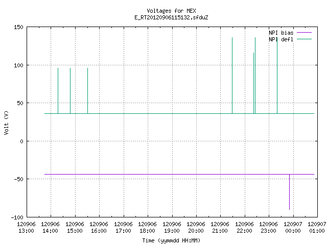Click the green NPI defl legend line
327x245 pixels.
(304, 39)
